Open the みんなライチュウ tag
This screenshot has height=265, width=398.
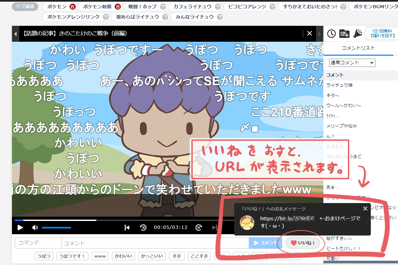pos(195,17)
